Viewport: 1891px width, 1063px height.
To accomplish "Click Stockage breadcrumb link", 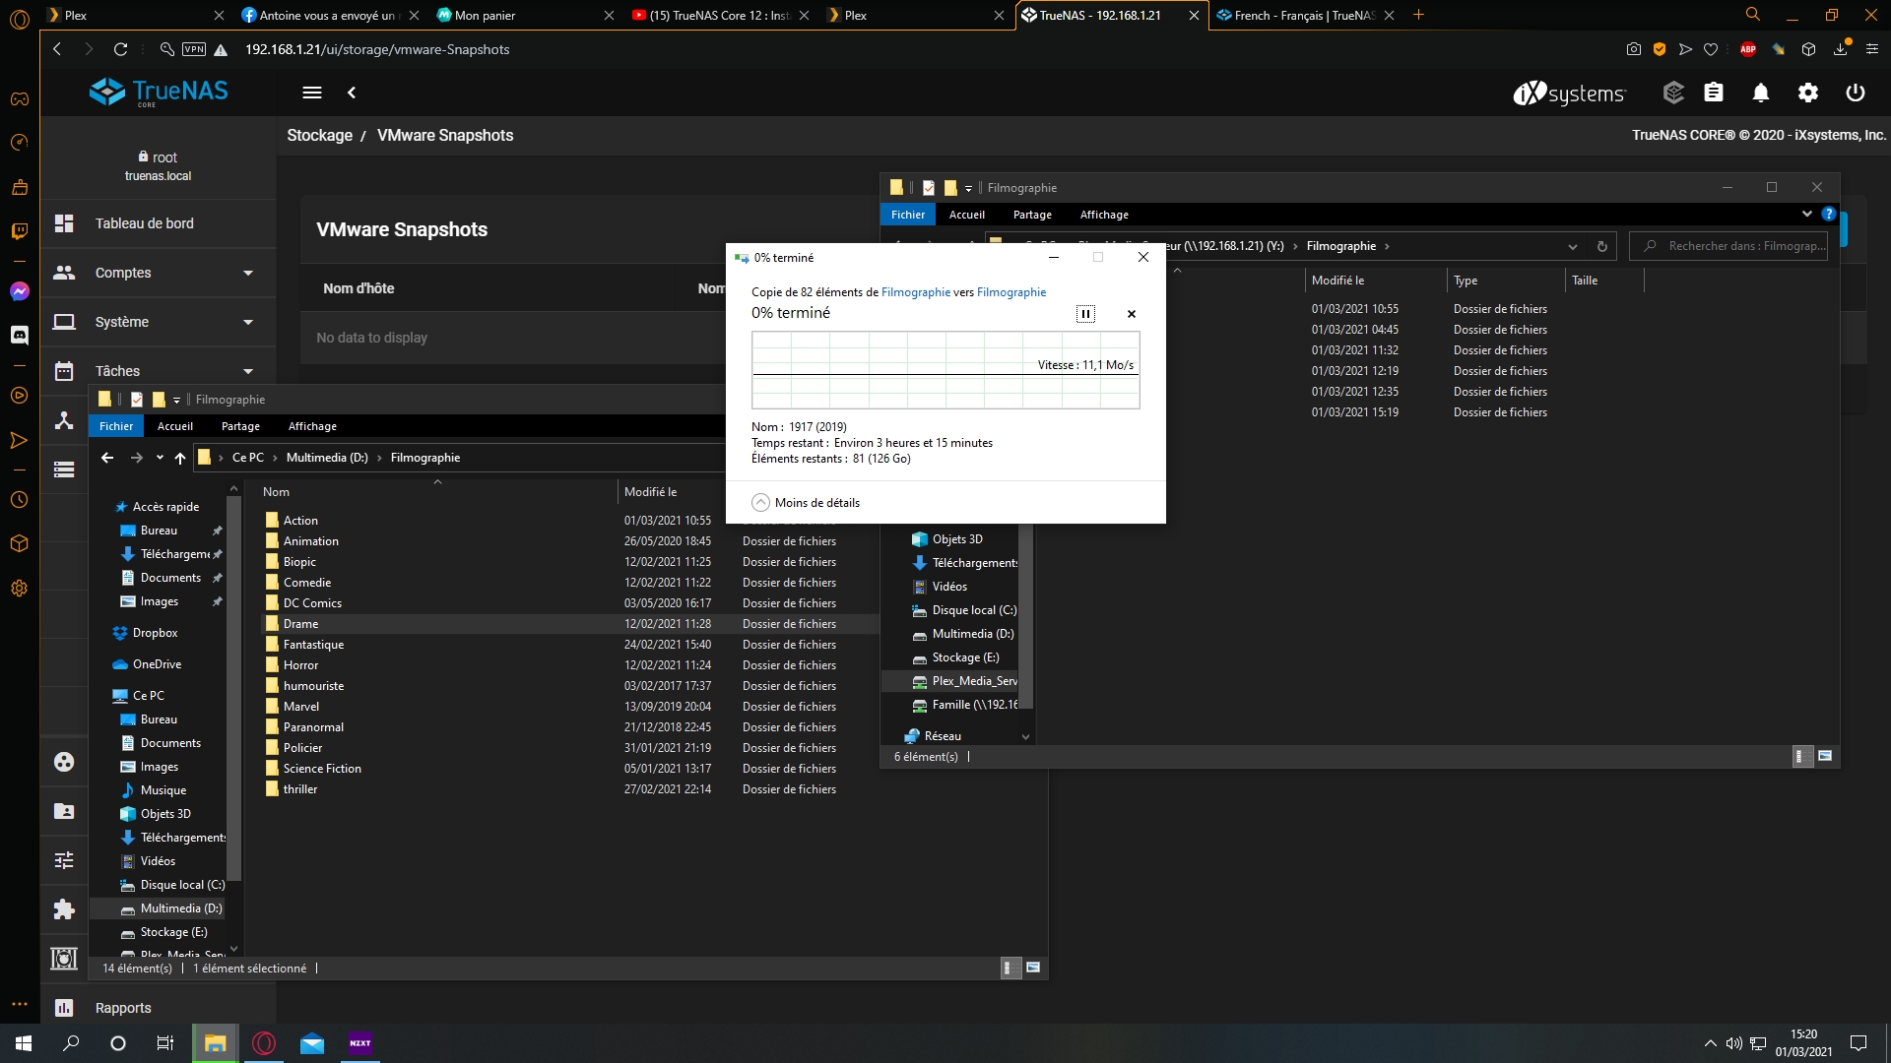I will coord(319,135).
